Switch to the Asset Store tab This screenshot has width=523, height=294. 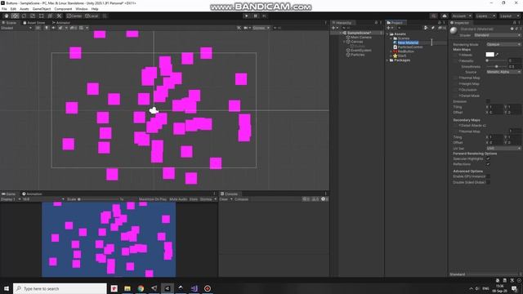[34, 23]
